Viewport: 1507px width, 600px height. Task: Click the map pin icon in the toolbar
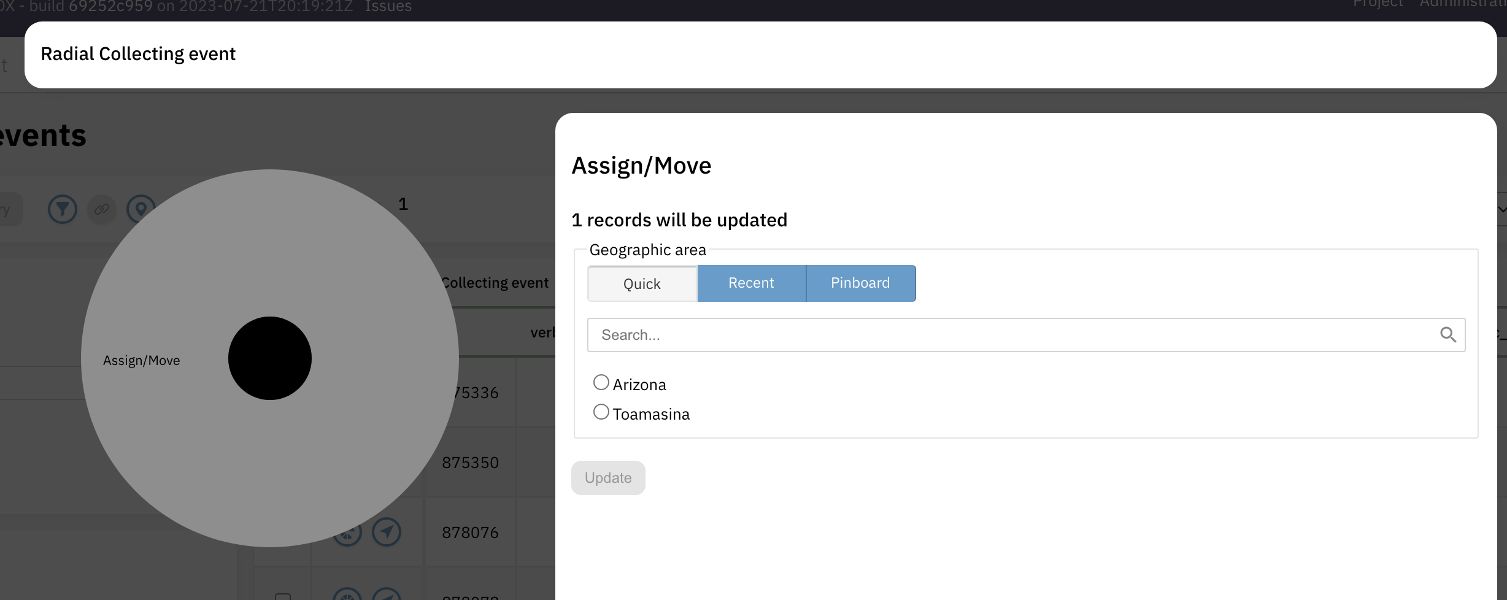[x=141, y=209]
